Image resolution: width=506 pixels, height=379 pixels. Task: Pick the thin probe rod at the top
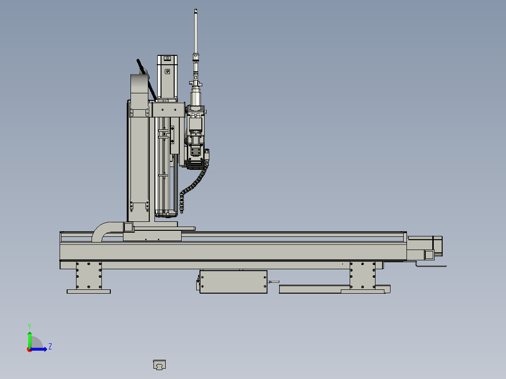(x=196, y=31)
